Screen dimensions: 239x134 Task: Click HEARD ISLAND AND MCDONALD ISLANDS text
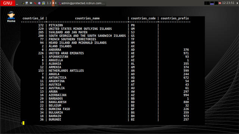pyautogui.click(x=78, y=43)
